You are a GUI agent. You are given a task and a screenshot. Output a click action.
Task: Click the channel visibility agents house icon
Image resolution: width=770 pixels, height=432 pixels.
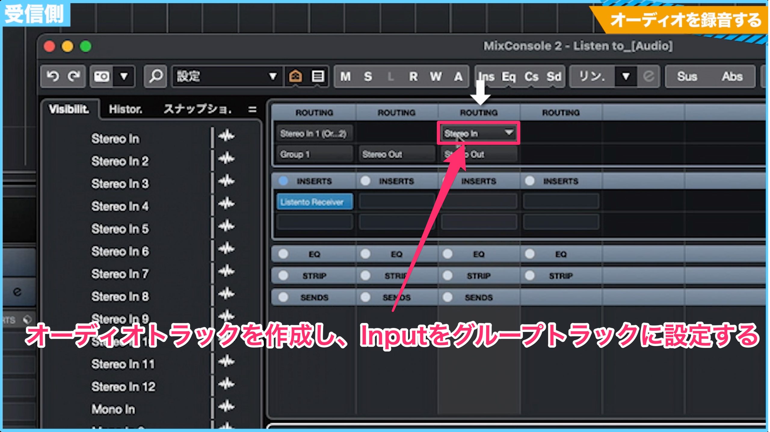point(295,76)
